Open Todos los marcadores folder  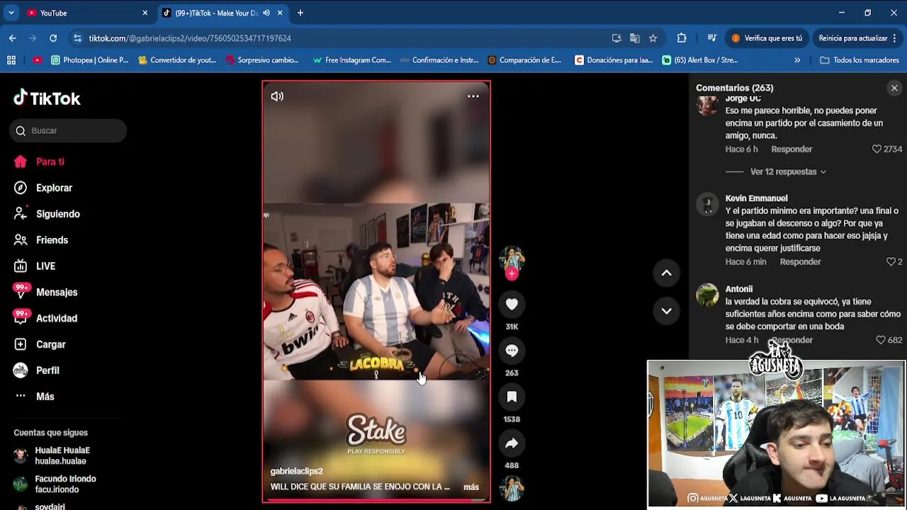[860, 60]
